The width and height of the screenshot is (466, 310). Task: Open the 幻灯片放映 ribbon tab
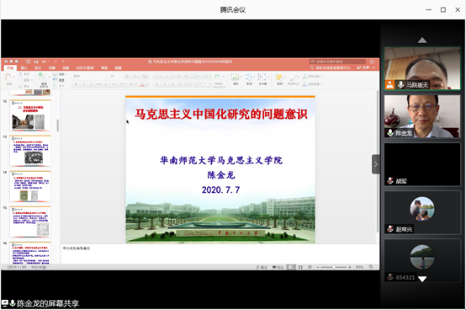(85, 68)
